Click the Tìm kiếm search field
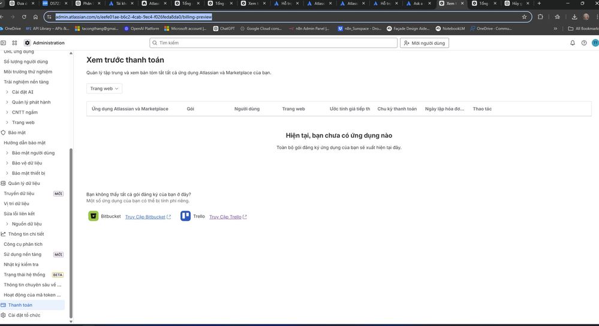Image resolution: width=599 pixels, height=326 pixels. [273, 42]
